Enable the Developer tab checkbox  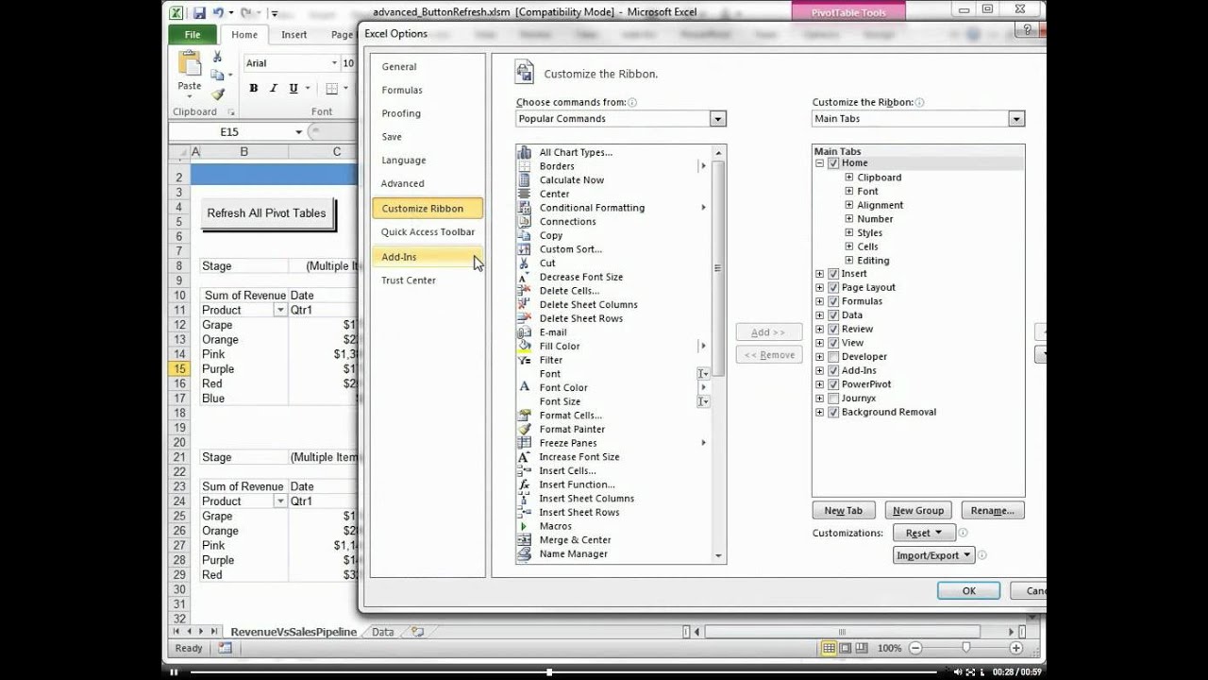[833, 357]
